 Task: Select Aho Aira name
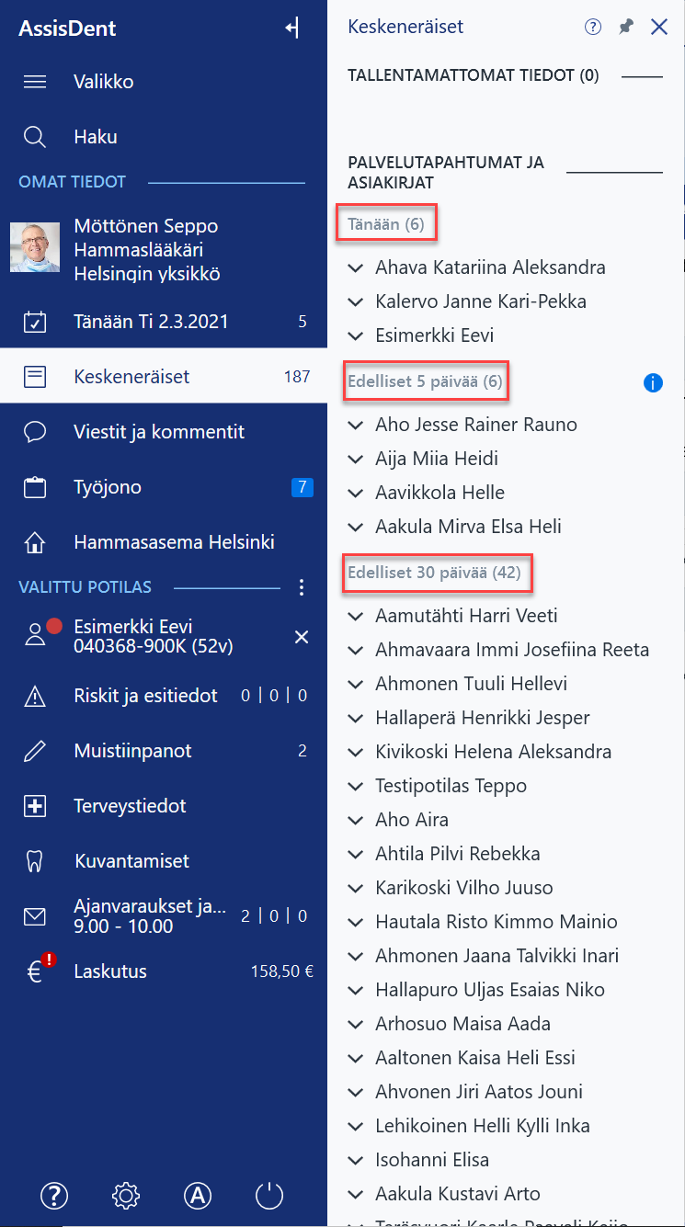(412, 820)
